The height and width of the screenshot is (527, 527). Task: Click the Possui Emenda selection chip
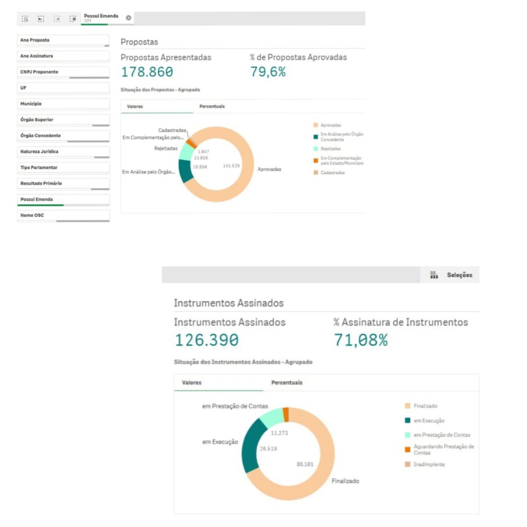tap(101, 18)
